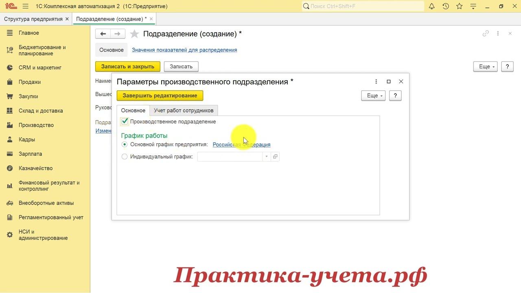Uncheck Производственное подразделение checkbox
The image size is (521, 293).
[x=125, y=121]
